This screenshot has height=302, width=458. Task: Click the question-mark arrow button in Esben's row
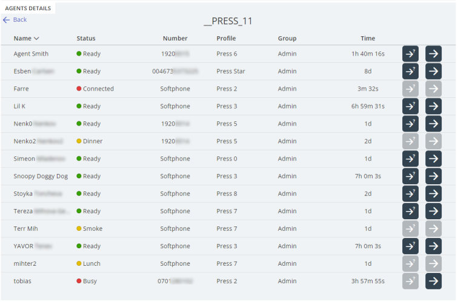pos(410,71)
